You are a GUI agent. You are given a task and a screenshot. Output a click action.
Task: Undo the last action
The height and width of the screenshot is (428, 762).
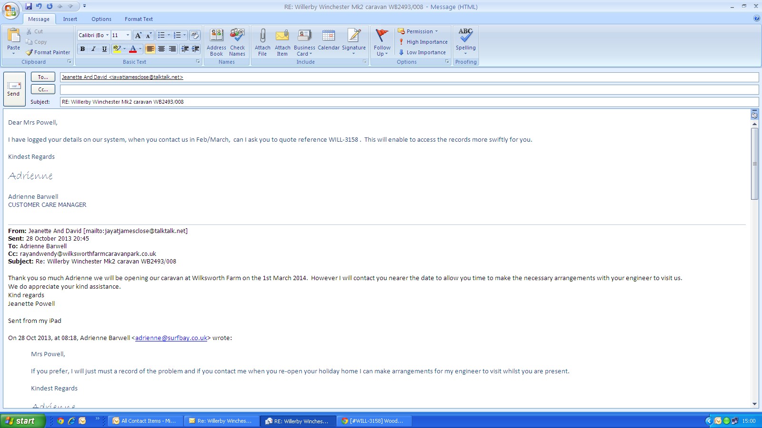[39, 6]
